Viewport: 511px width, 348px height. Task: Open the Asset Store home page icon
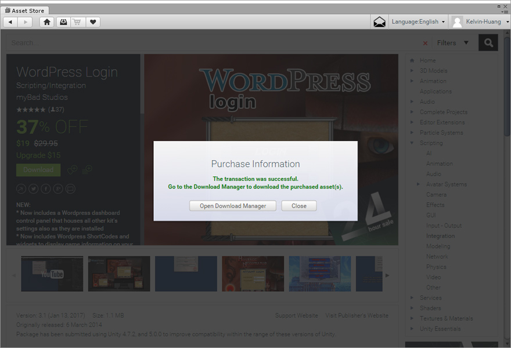pyautogui.click(x=47, y=22)
